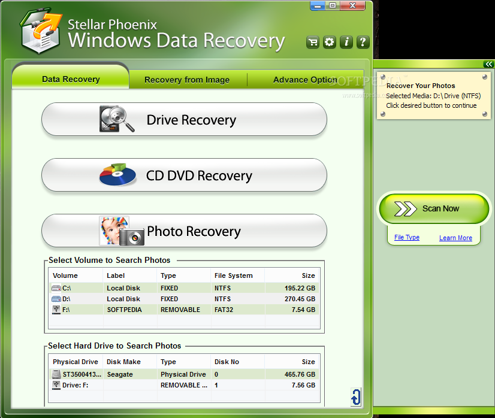
Task: Click the C:\ drive icon
Action: [x=56, y=288]
